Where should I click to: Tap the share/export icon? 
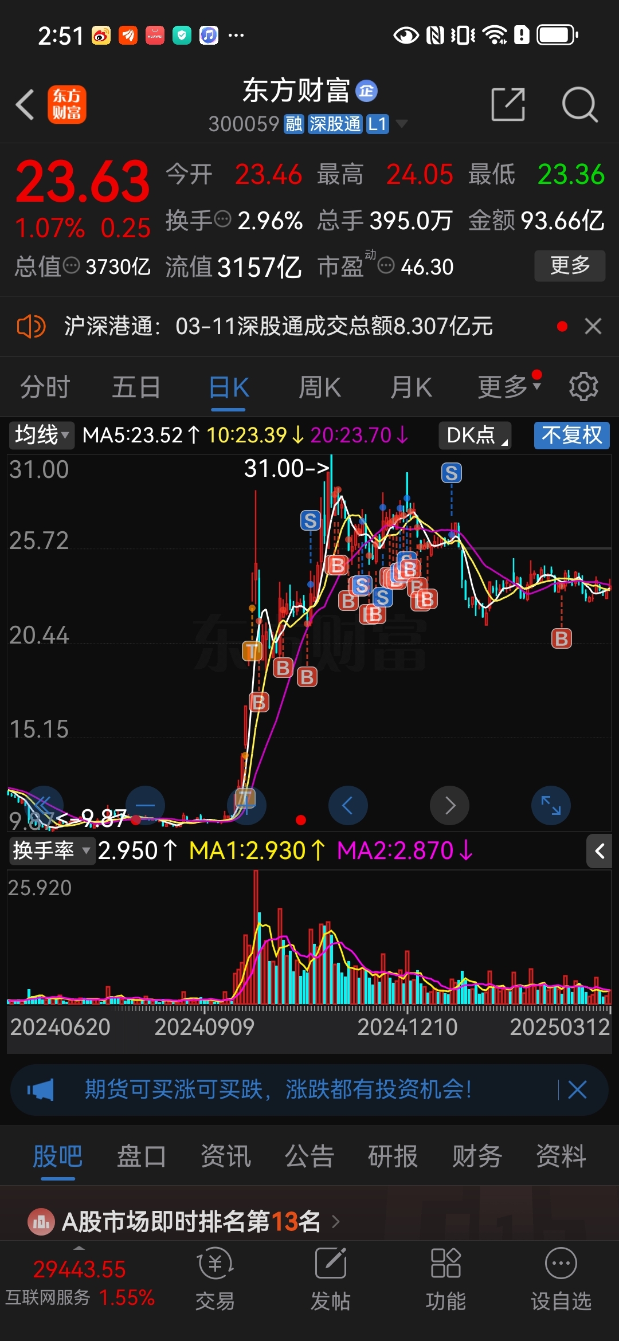(508, 105)
